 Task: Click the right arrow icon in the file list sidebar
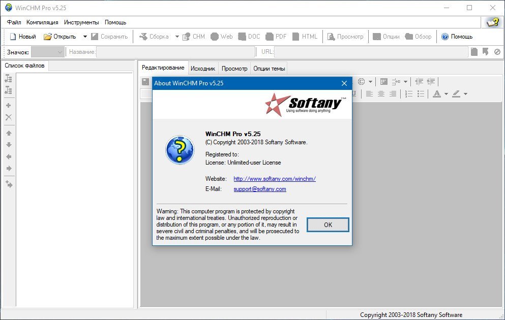pyautogui.click(x=9, y=169)
